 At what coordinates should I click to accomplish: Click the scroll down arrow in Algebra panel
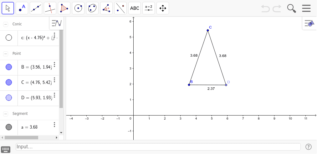tap(61, 133)
